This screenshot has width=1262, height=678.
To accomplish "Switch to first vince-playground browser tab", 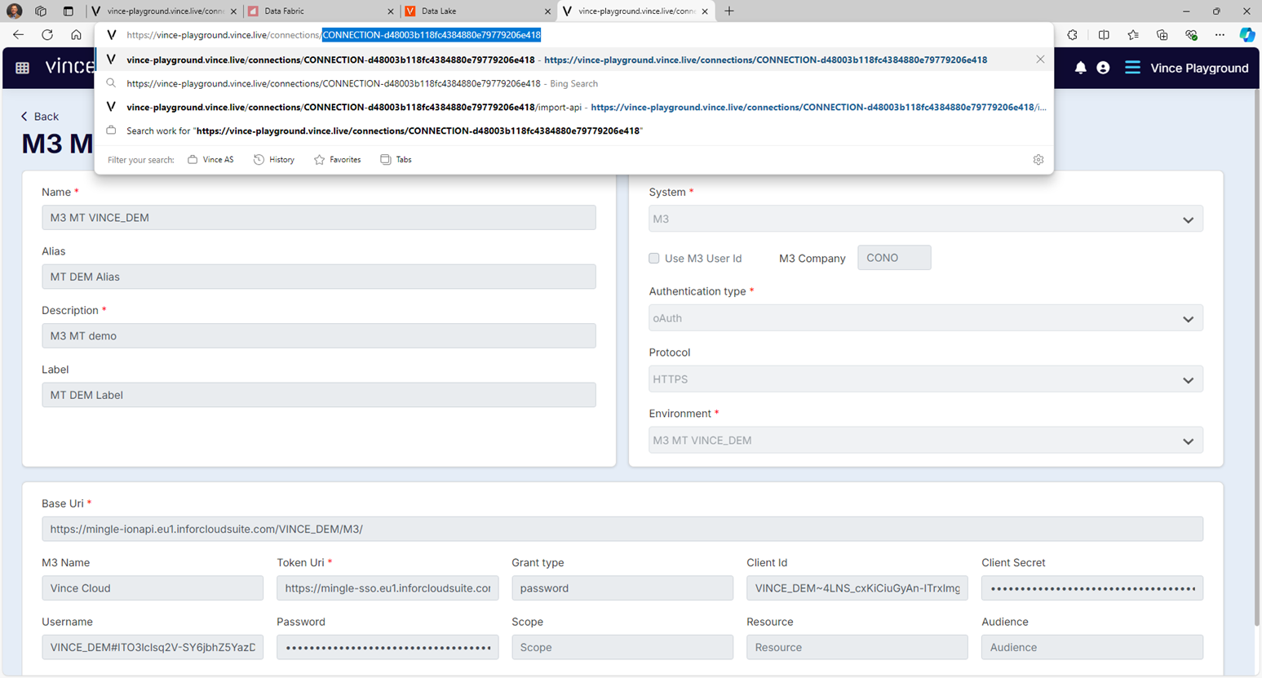I will point(163,11).
